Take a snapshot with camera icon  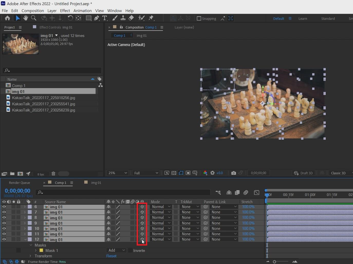click(x=234, y=173)
